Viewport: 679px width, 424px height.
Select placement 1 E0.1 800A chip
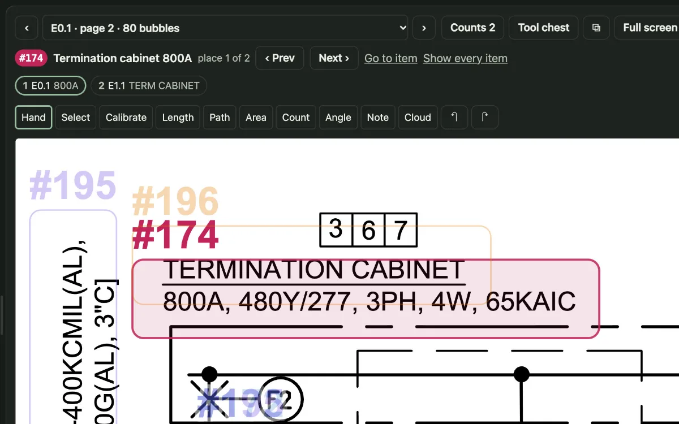(50, 86)
